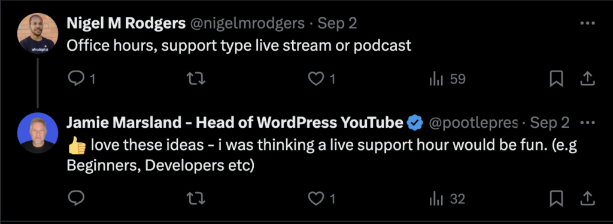Open @nigelmrodgers handle link
613x224 pixels.
pyautogui.click(x=247, y=24)
